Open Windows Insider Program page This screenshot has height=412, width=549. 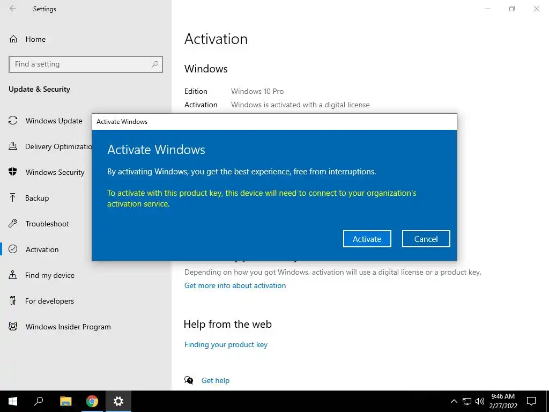68,327
